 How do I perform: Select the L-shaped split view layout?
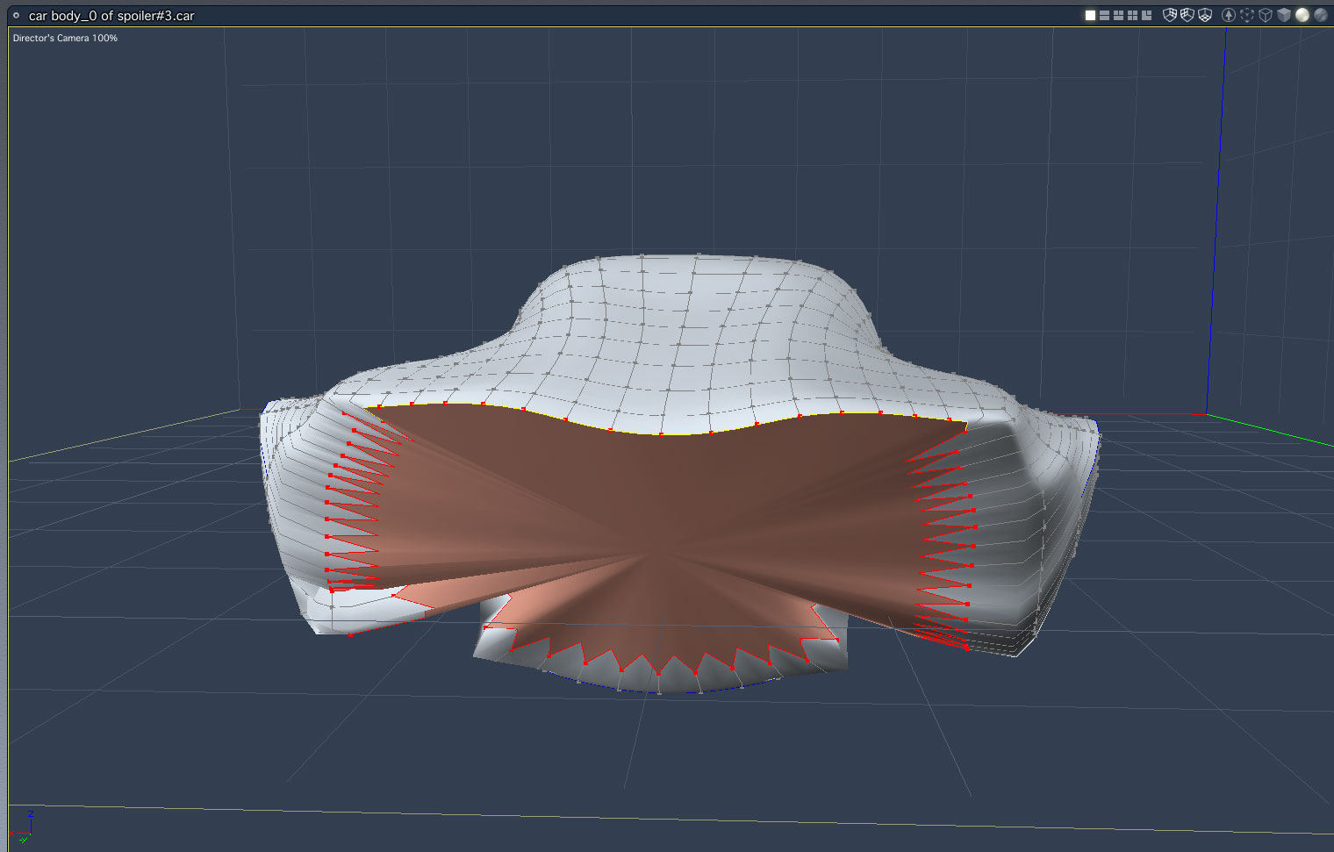(1146, 15)
